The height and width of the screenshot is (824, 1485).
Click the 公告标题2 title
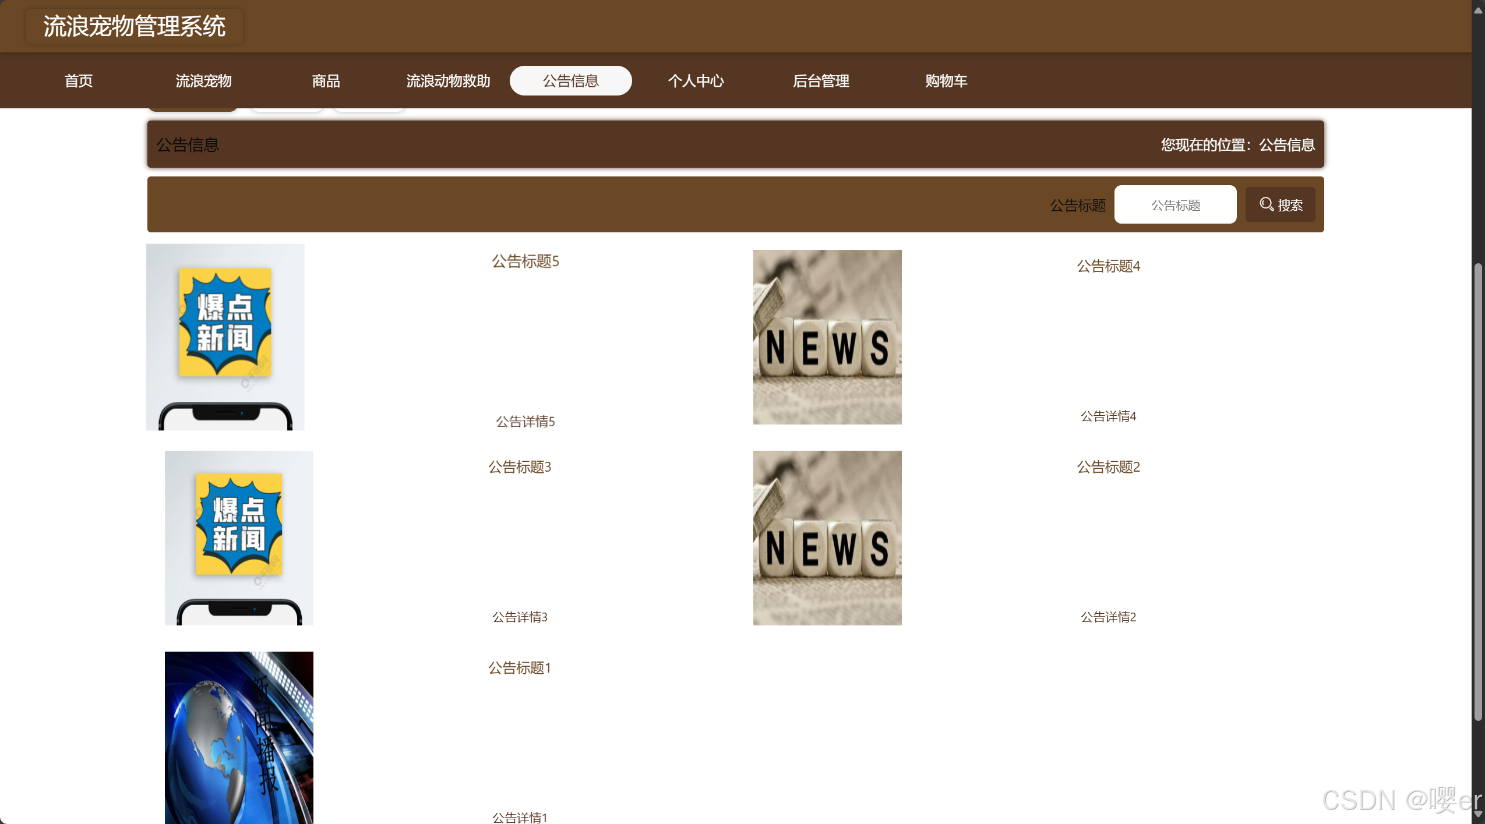click(x=1108, y=467)
